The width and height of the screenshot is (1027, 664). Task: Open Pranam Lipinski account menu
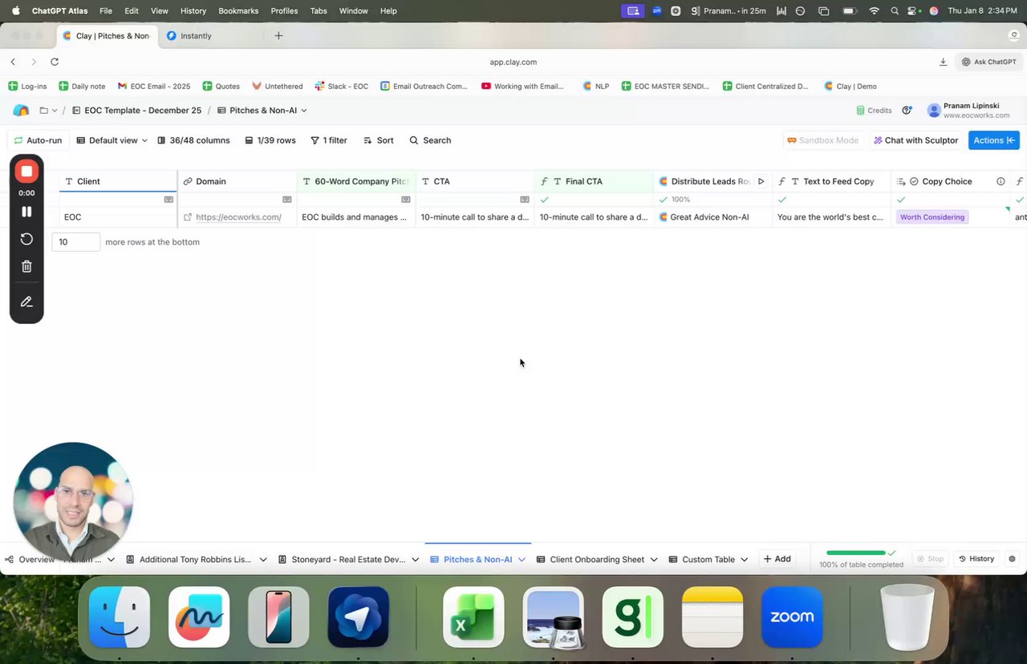coord(968,111)
